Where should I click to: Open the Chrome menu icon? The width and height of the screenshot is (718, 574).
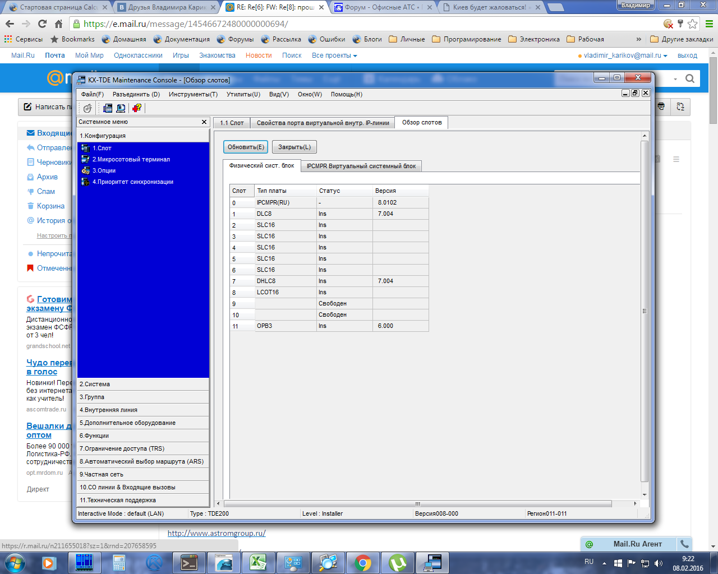tap(709, 24)
